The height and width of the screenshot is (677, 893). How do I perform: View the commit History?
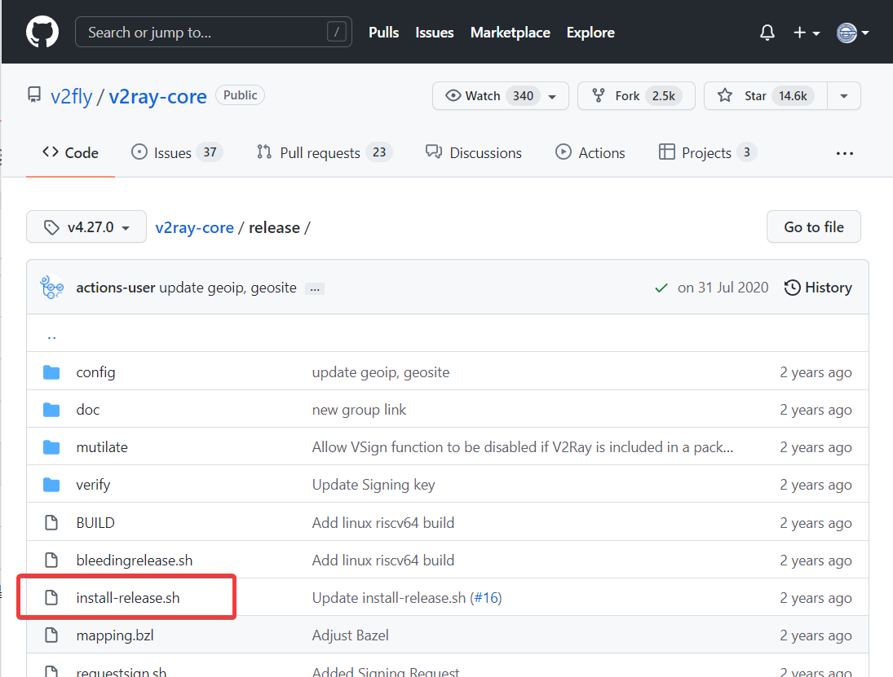818,288
